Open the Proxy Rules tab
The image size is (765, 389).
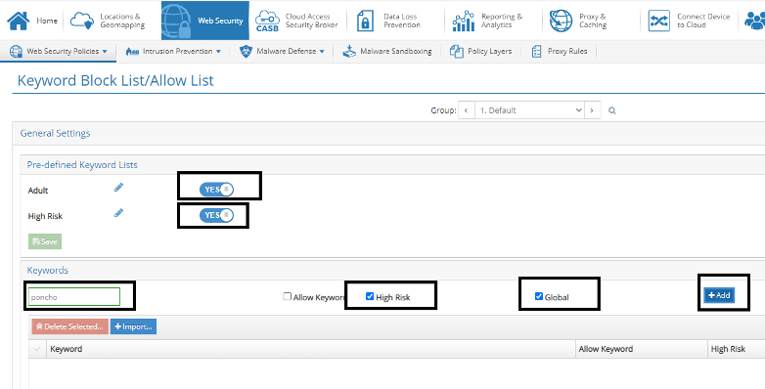[x=560, y=51]
